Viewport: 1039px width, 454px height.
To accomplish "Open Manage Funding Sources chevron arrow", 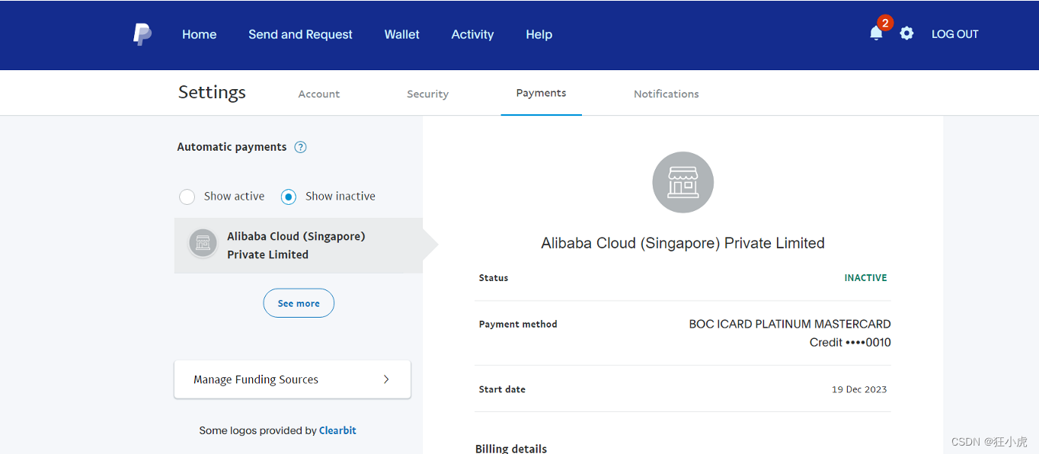I will (x=386, y=379).
